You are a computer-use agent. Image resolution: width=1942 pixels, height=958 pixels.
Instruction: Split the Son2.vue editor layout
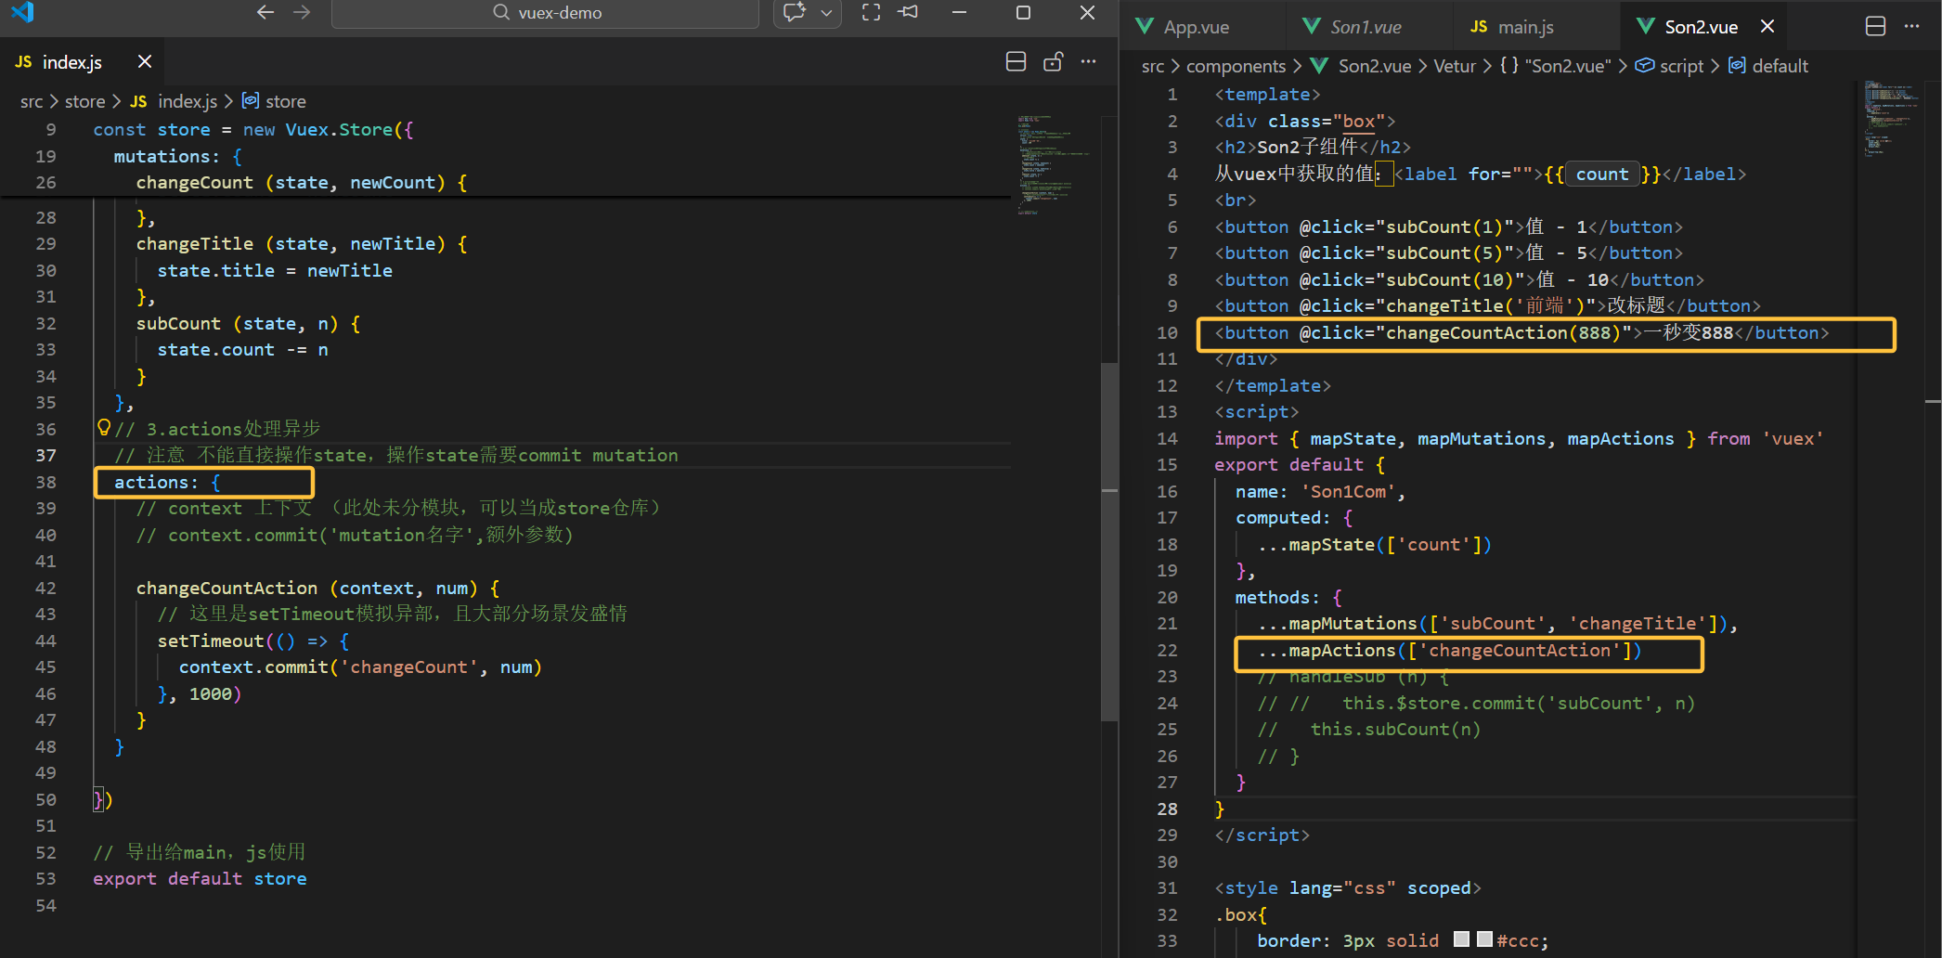click(1875, 26)
